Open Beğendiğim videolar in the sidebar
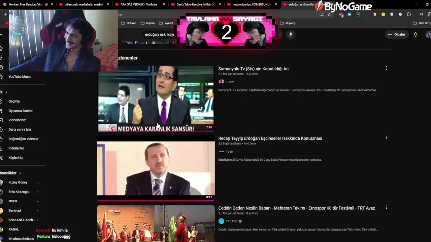The image size is (431, 242). point(24,139)
